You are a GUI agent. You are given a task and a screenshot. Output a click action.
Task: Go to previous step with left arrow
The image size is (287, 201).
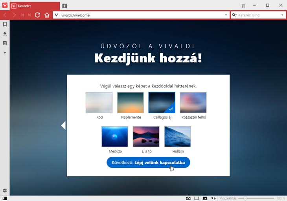click(x=63, y=125)
